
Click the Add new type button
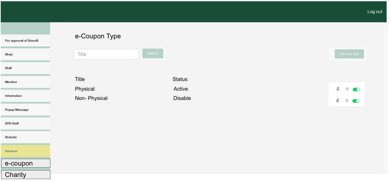point(349,54)
